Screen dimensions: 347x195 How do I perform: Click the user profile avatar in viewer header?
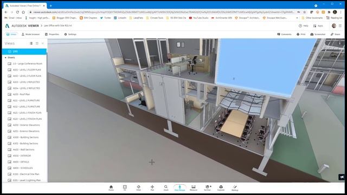(x=334, y=25)
